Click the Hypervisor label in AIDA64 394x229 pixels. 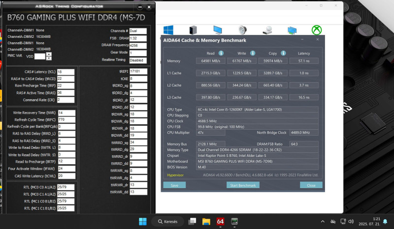point(175,175)
